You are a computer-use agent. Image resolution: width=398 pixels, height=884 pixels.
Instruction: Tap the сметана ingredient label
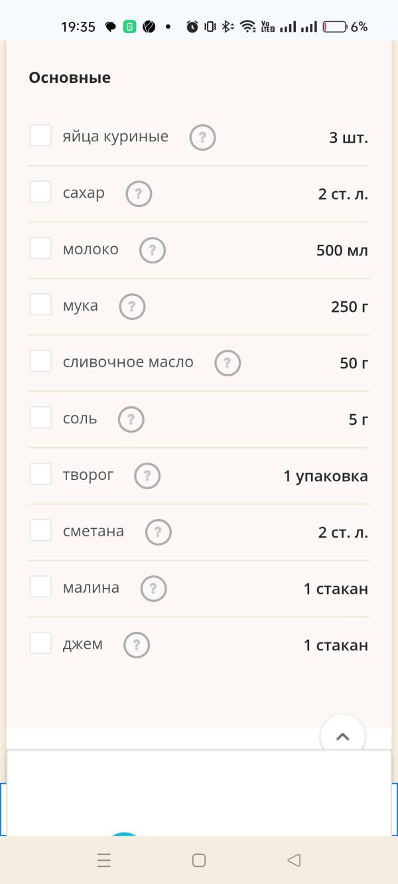[94, 532]
